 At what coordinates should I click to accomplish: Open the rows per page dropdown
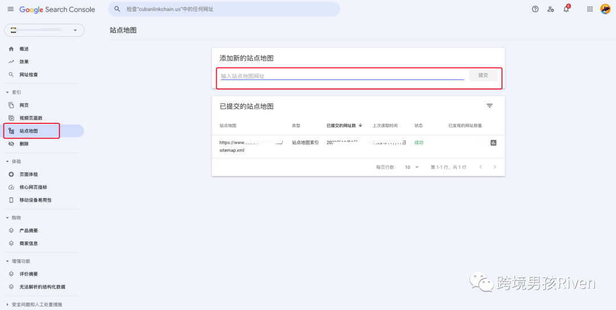click(412, 167)
